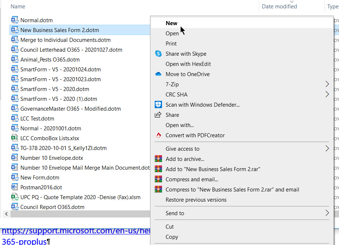Select Compress to rar and email
This screenshot has height=245, width=339.
242,189
